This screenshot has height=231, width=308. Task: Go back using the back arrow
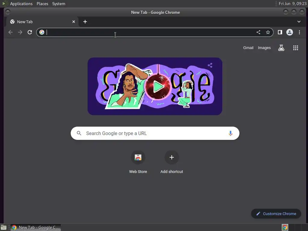coord(11,32)
